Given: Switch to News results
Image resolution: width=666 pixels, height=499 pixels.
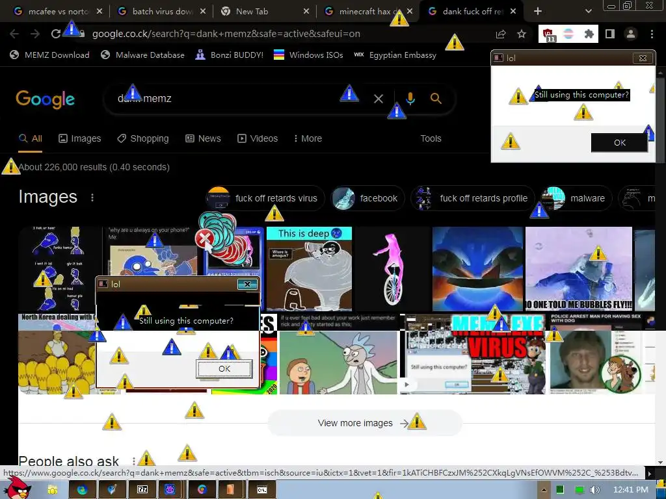Looking at the screenshot, I should 204,139.
